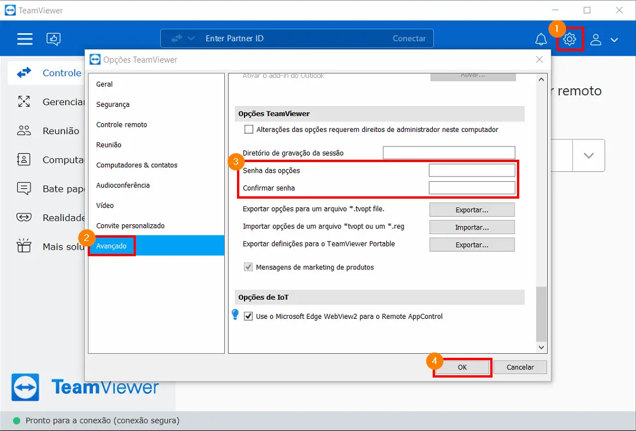Click the Senha das opções field

472,170
